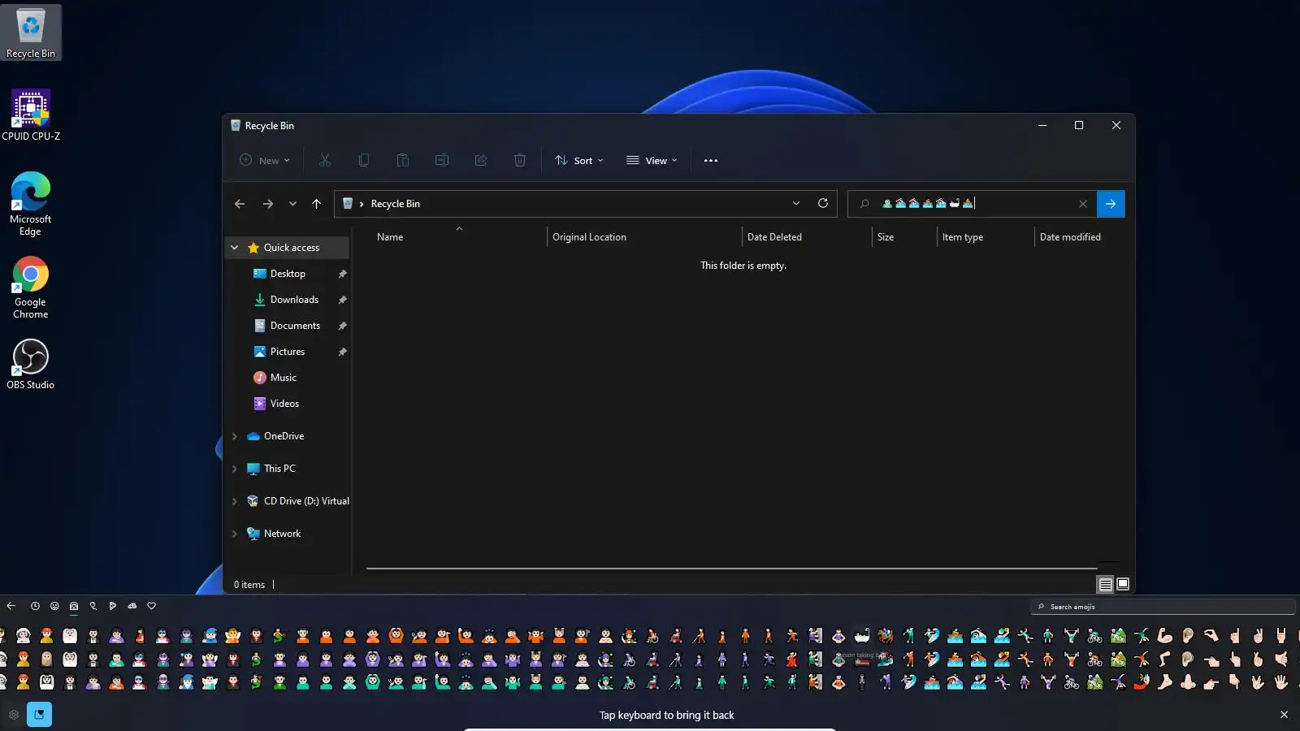Collapse the Quick access tree

coord(235,248)
